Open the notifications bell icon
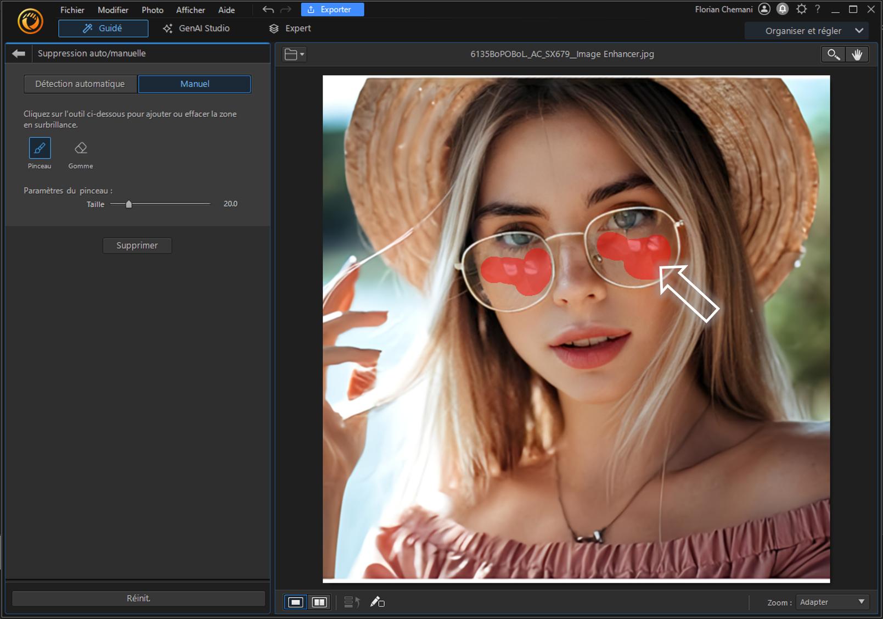This screenshot has height=619, width=883. pyautogui.click(x=783, y=9)
